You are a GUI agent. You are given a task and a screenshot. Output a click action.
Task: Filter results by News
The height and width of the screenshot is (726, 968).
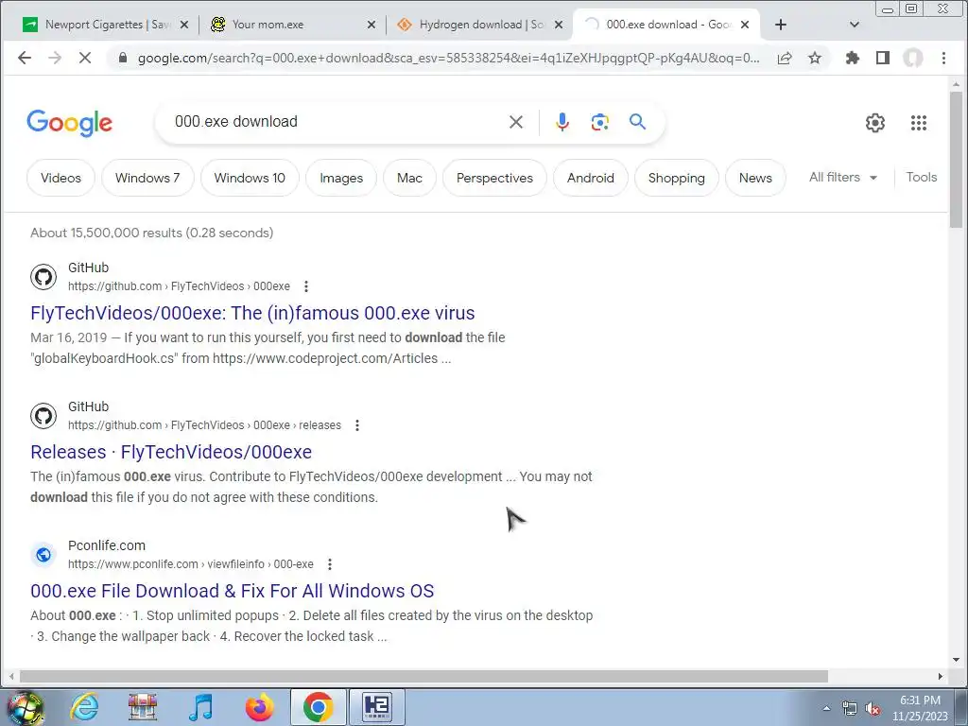point(755,178)
